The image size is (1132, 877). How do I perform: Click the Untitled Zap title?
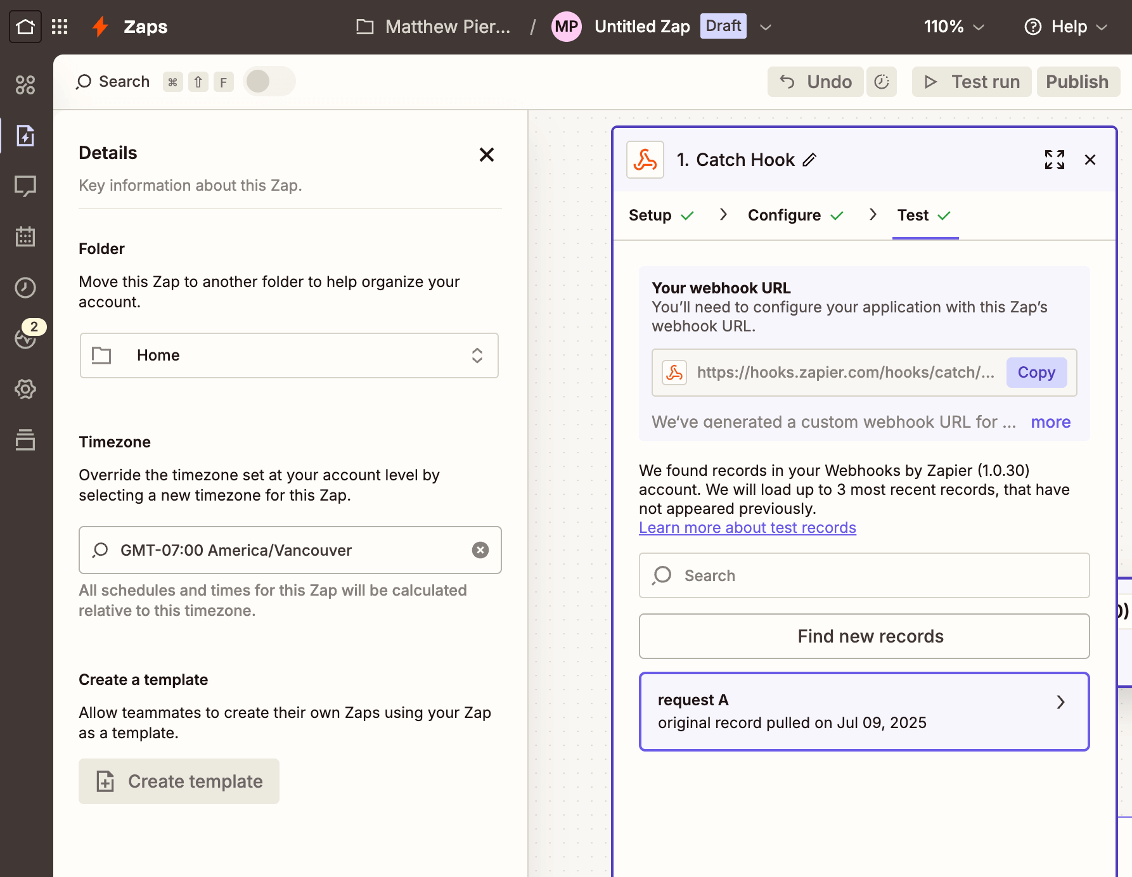click(x=642, y=27)
